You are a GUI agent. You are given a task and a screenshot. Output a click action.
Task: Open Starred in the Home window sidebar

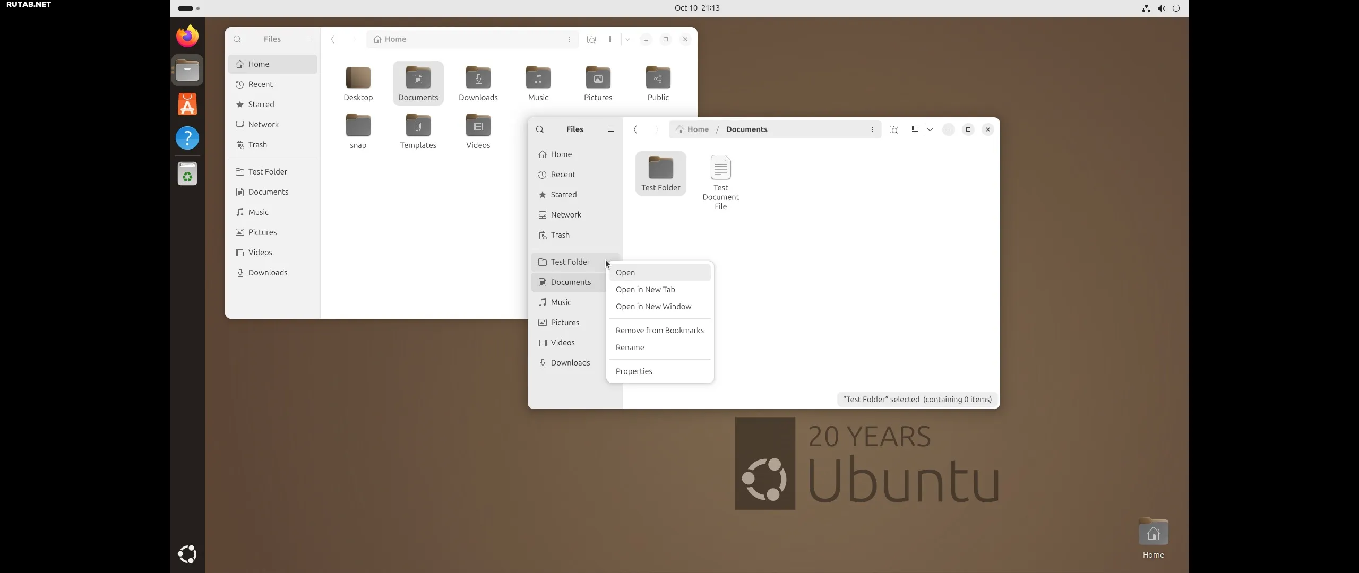(273, 105)
